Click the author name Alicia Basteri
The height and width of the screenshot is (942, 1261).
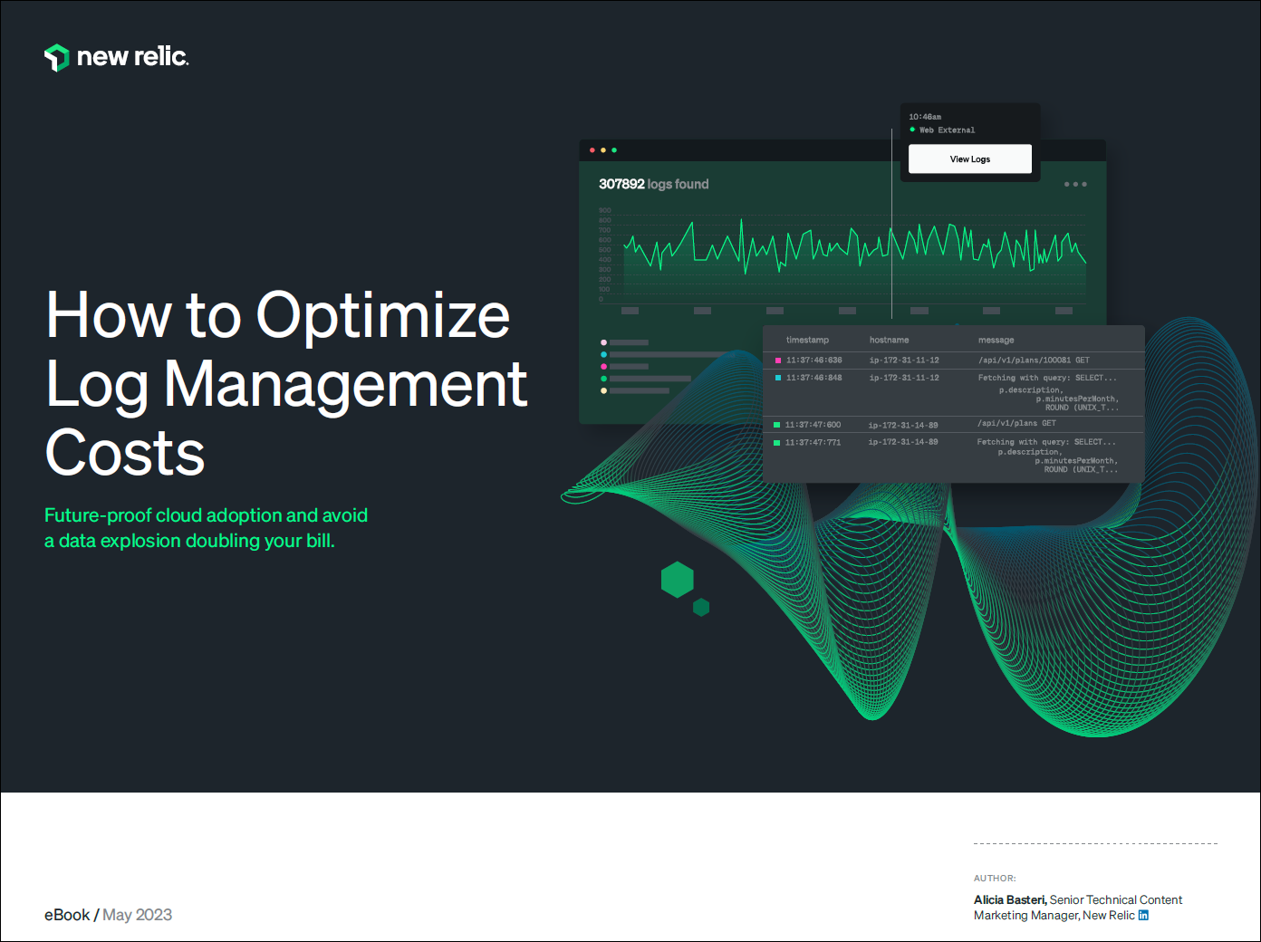click(1009, 899)
